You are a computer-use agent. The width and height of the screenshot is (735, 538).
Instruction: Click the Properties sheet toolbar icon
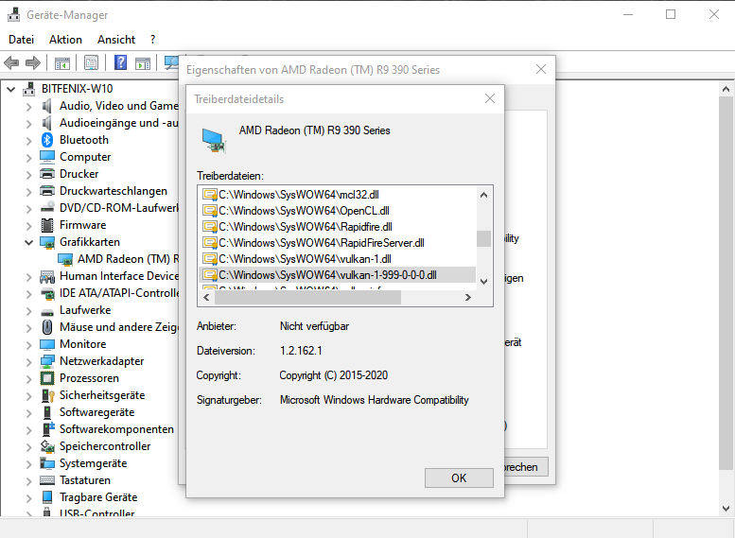[91, 62]
